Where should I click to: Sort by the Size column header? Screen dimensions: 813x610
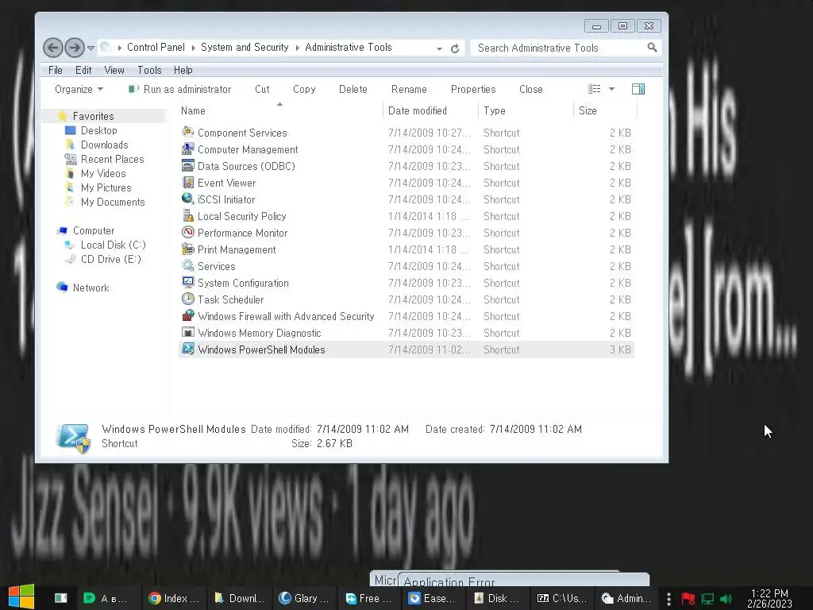tap(605, 110)
